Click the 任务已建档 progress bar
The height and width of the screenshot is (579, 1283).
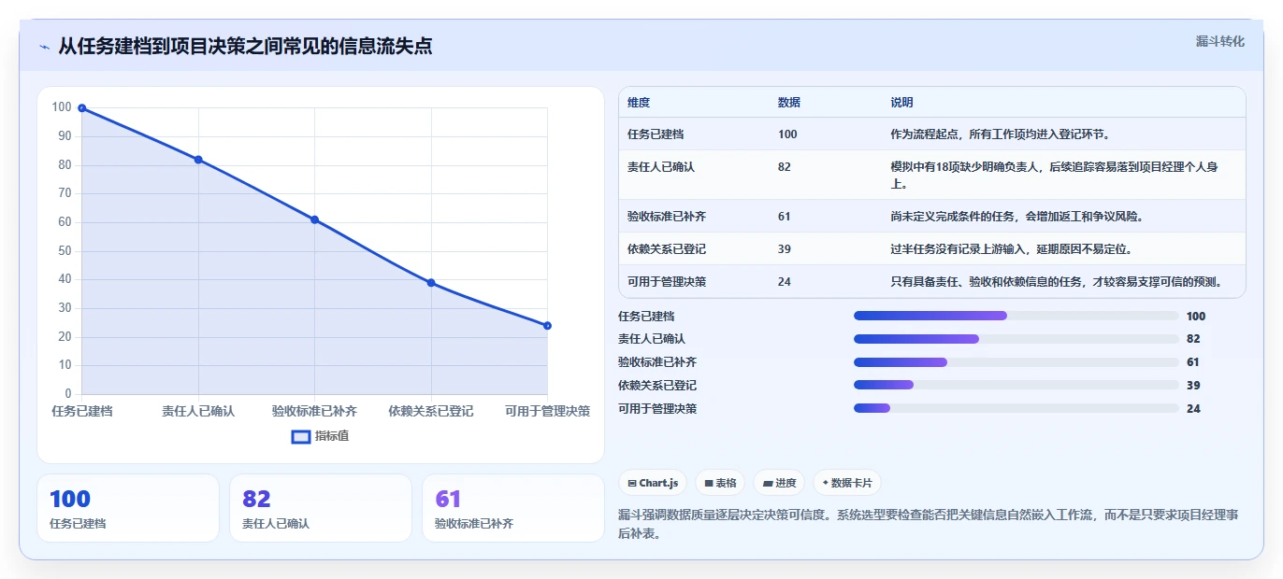[x=1016, y=317]
